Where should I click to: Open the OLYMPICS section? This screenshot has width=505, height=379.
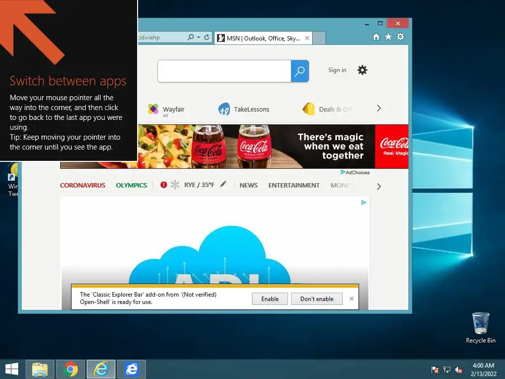click(131, 186)
